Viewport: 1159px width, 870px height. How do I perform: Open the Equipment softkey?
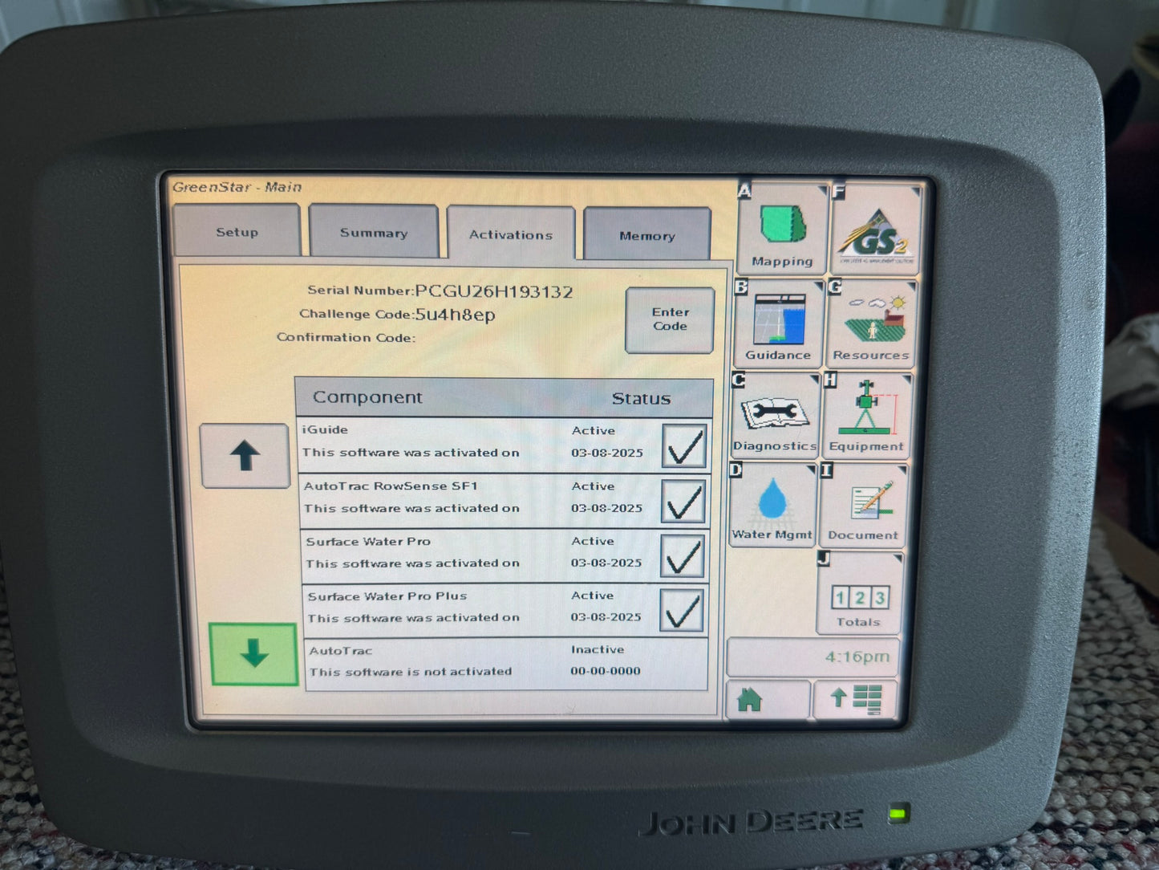coord(865,416)
